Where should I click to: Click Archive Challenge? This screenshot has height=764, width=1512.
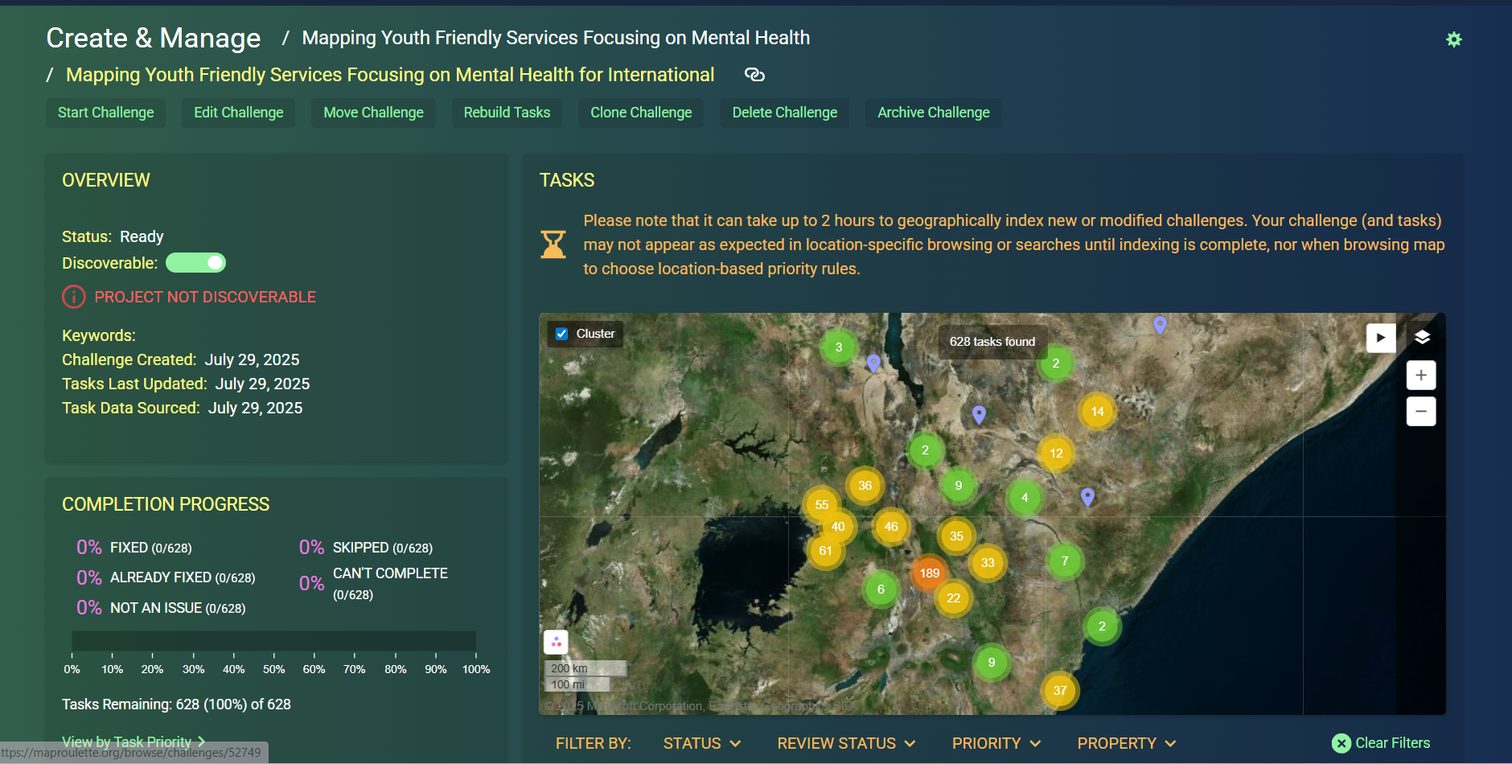(933, 113)
